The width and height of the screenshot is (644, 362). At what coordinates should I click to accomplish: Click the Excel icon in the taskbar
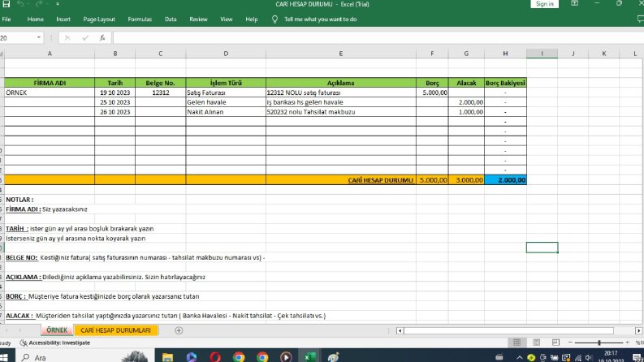[x=309, y=357]
